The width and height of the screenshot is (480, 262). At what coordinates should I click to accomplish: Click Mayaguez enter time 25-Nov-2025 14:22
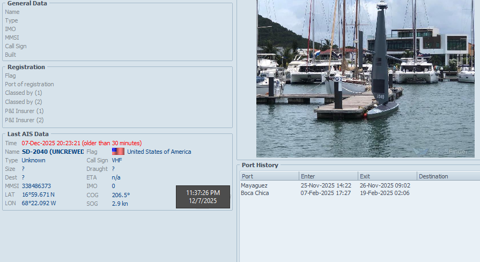click(x=326, y=185)
